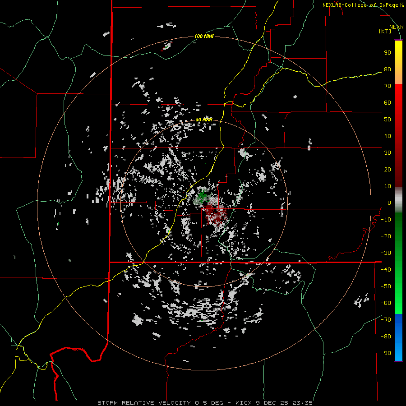Click the positive 20 knots scale label
This screenshot has width=406, height=406.
(388, 169)
